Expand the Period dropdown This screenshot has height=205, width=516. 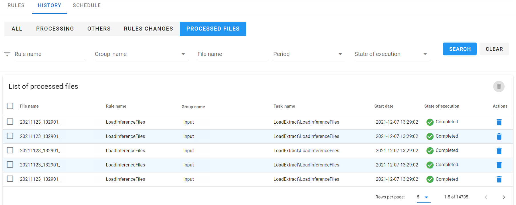click(309, 54)
